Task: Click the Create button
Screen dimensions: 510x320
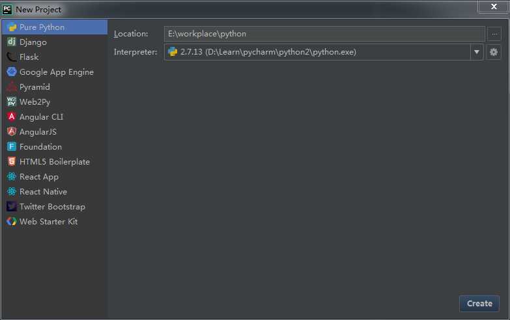Action: point(479,304)
